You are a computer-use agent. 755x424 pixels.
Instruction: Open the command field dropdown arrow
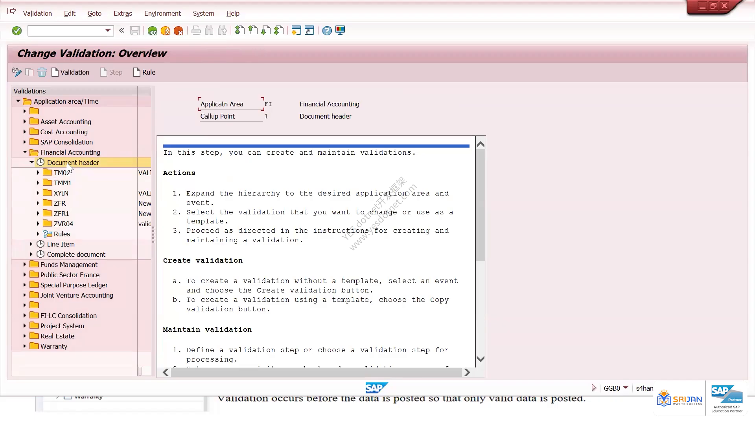[x=108, y=31]
